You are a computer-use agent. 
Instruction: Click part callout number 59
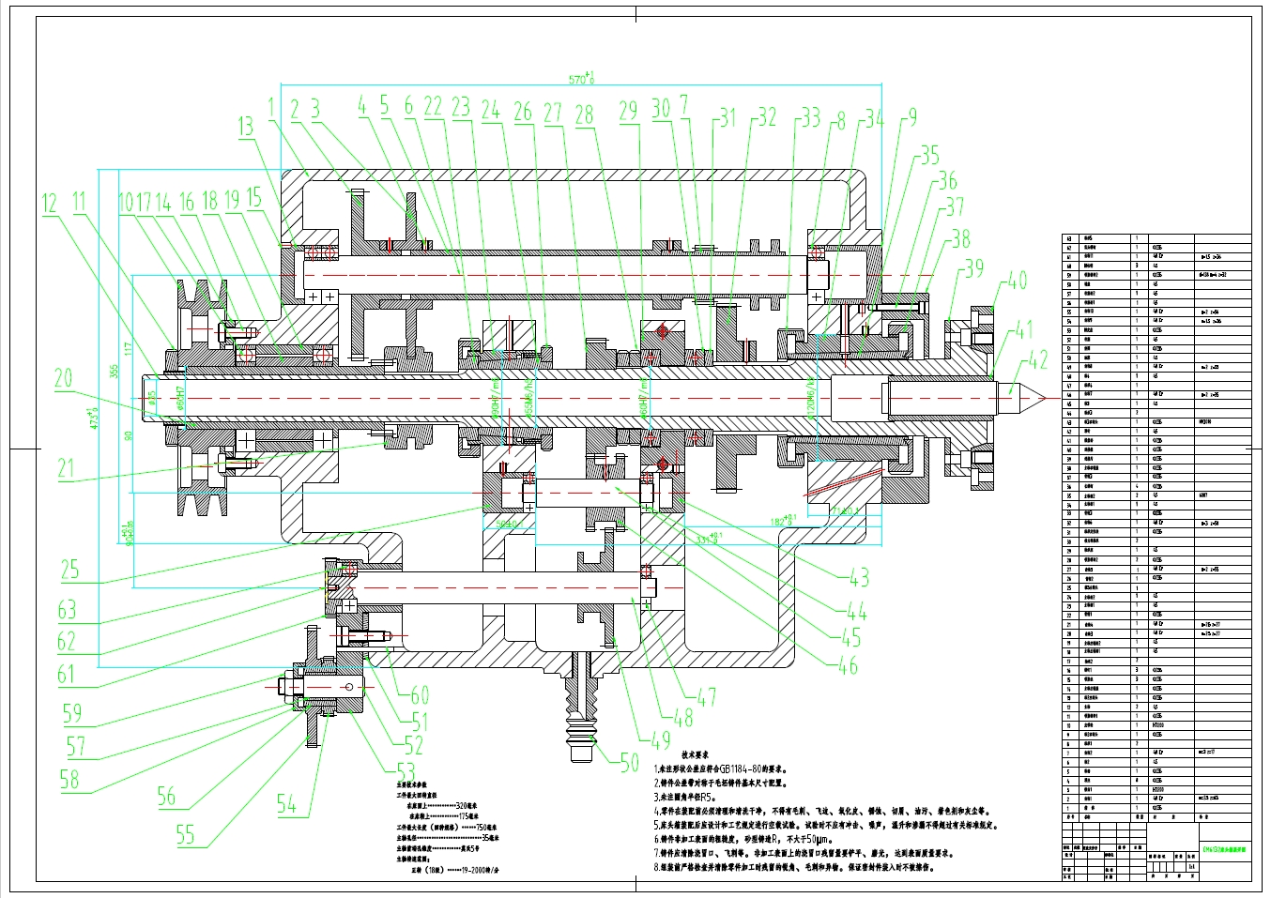pyautogui.click(x=71, y=713)
